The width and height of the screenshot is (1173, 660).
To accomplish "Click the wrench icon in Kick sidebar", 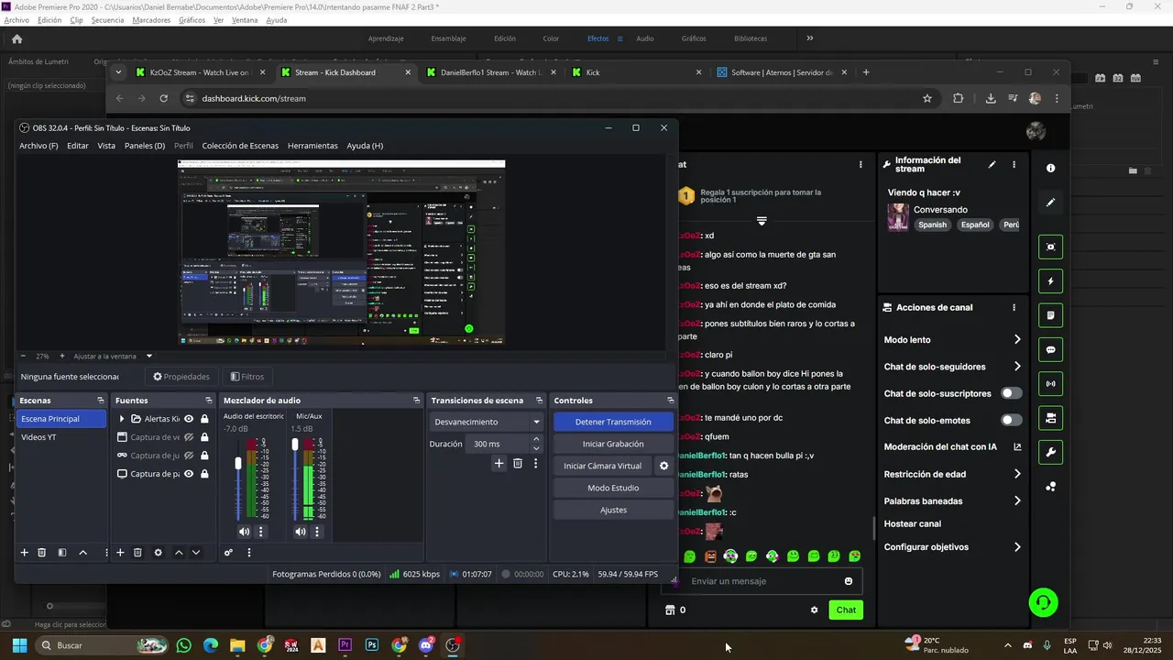I will [1050, 452].
